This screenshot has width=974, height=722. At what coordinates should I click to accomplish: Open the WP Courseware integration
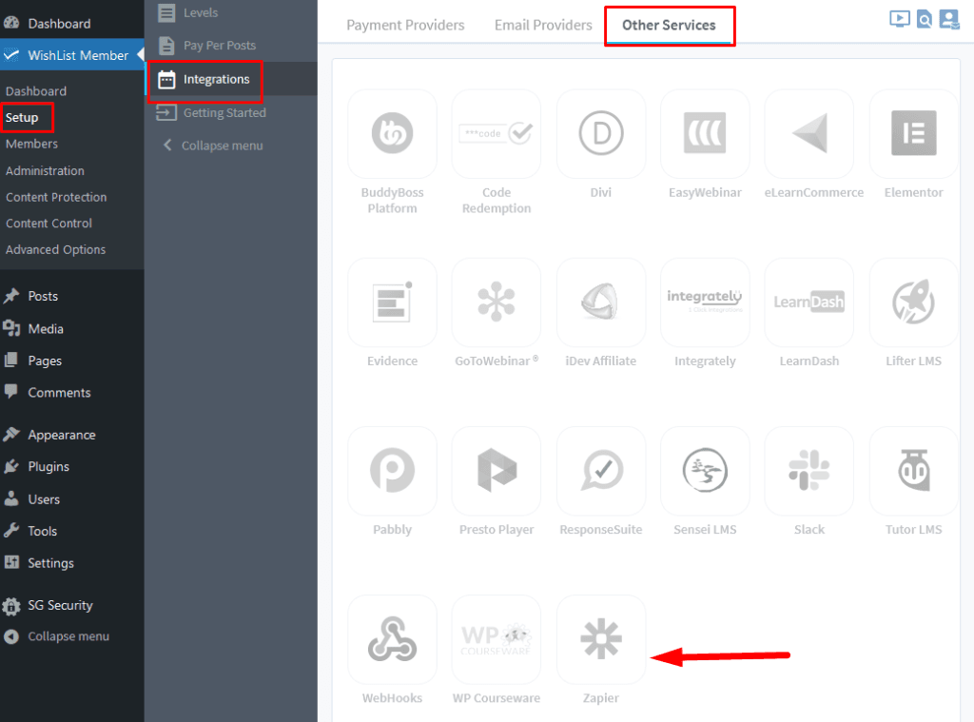click(x=497, y=638)
